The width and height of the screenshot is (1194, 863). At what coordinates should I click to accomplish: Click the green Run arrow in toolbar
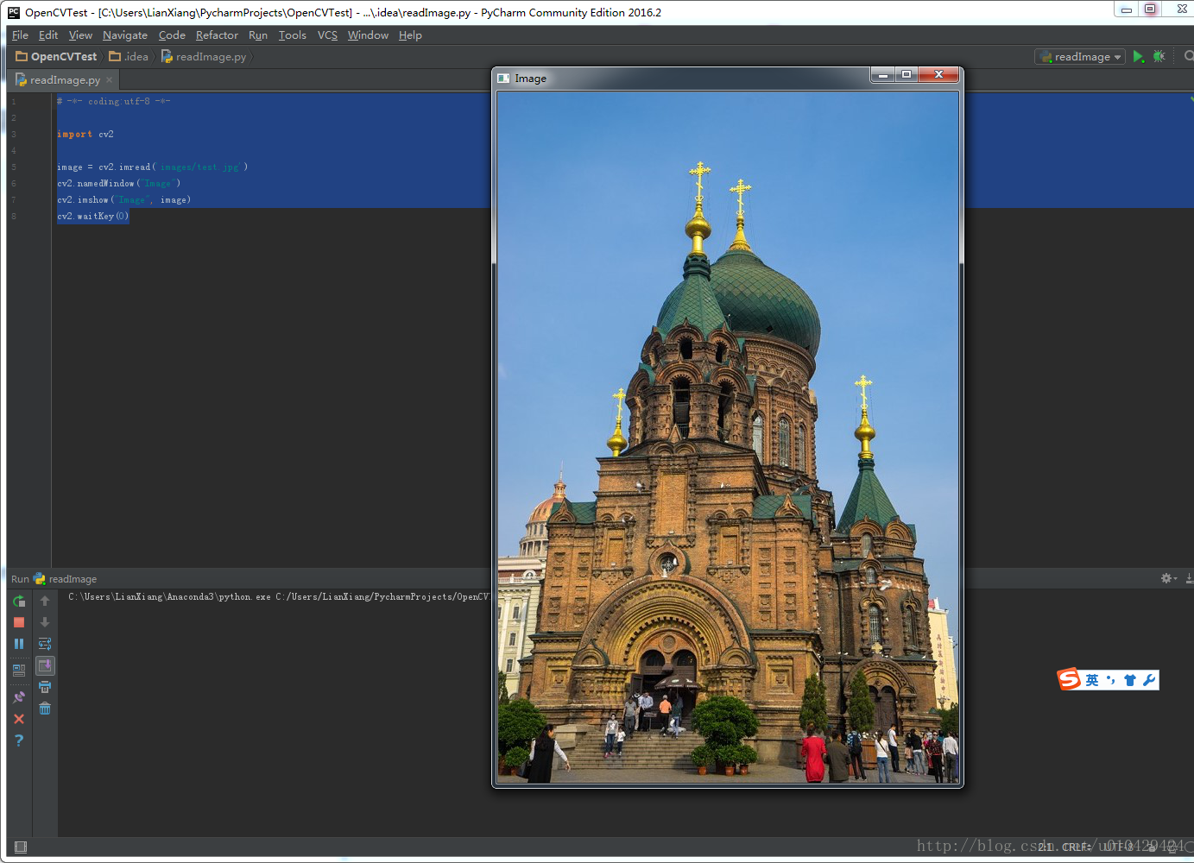pos(1138,56)
